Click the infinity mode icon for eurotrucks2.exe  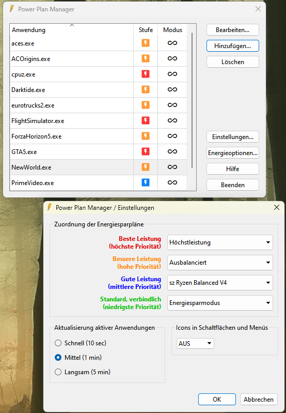172,105
